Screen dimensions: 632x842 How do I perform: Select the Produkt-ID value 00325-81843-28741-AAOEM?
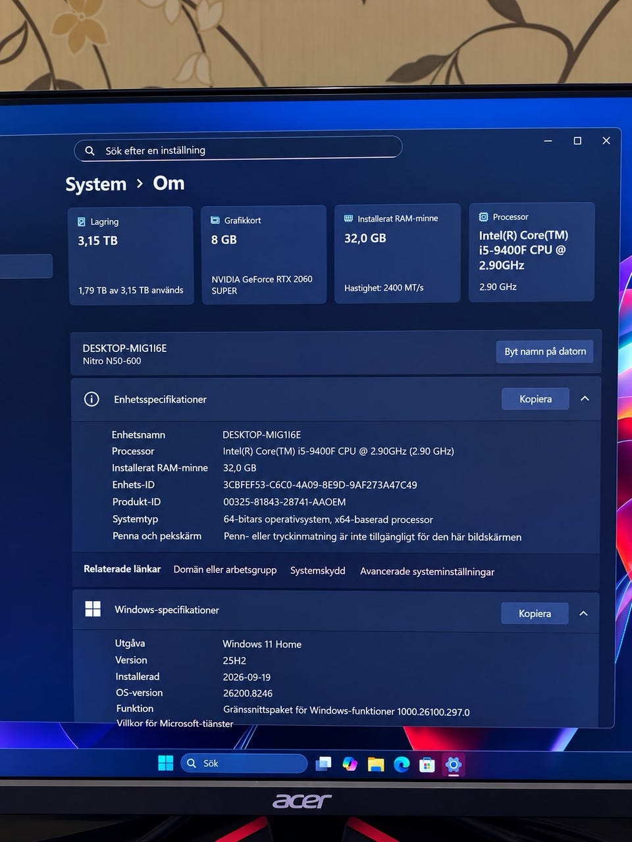pyautogui.click(x=284, y=502)
